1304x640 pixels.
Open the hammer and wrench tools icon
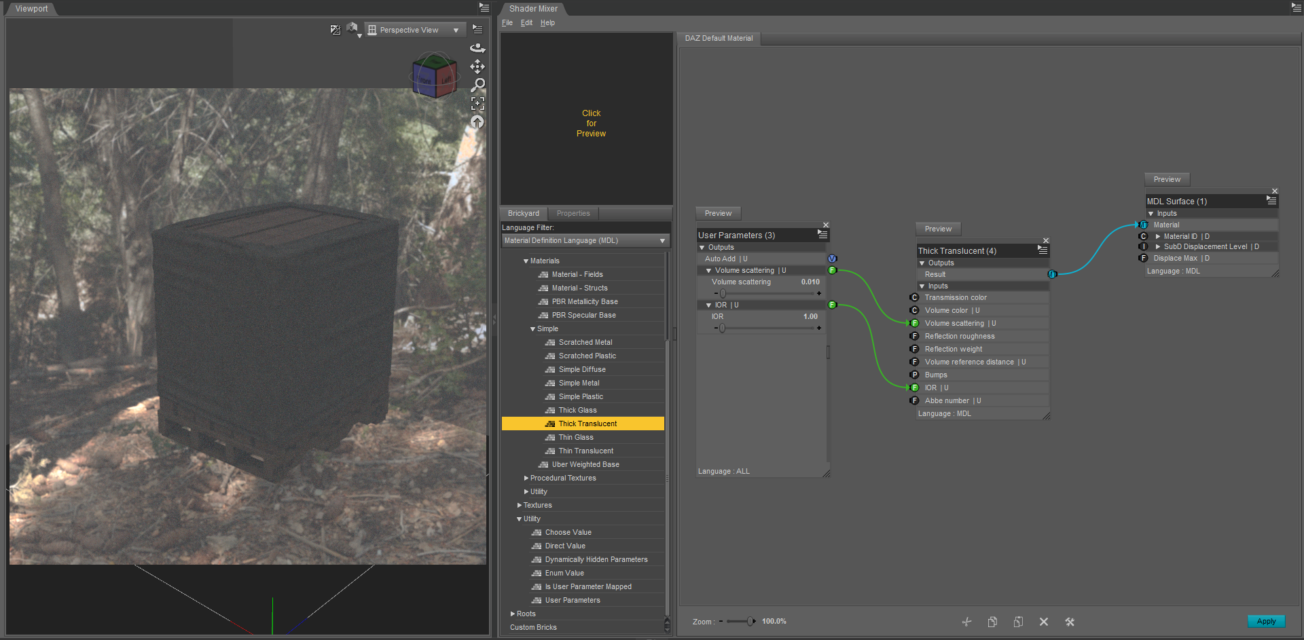point(1070,622)
